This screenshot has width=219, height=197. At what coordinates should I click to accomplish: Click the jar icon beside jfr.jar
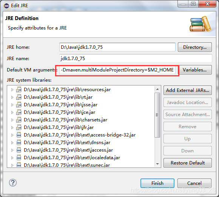tap(19, 127)
